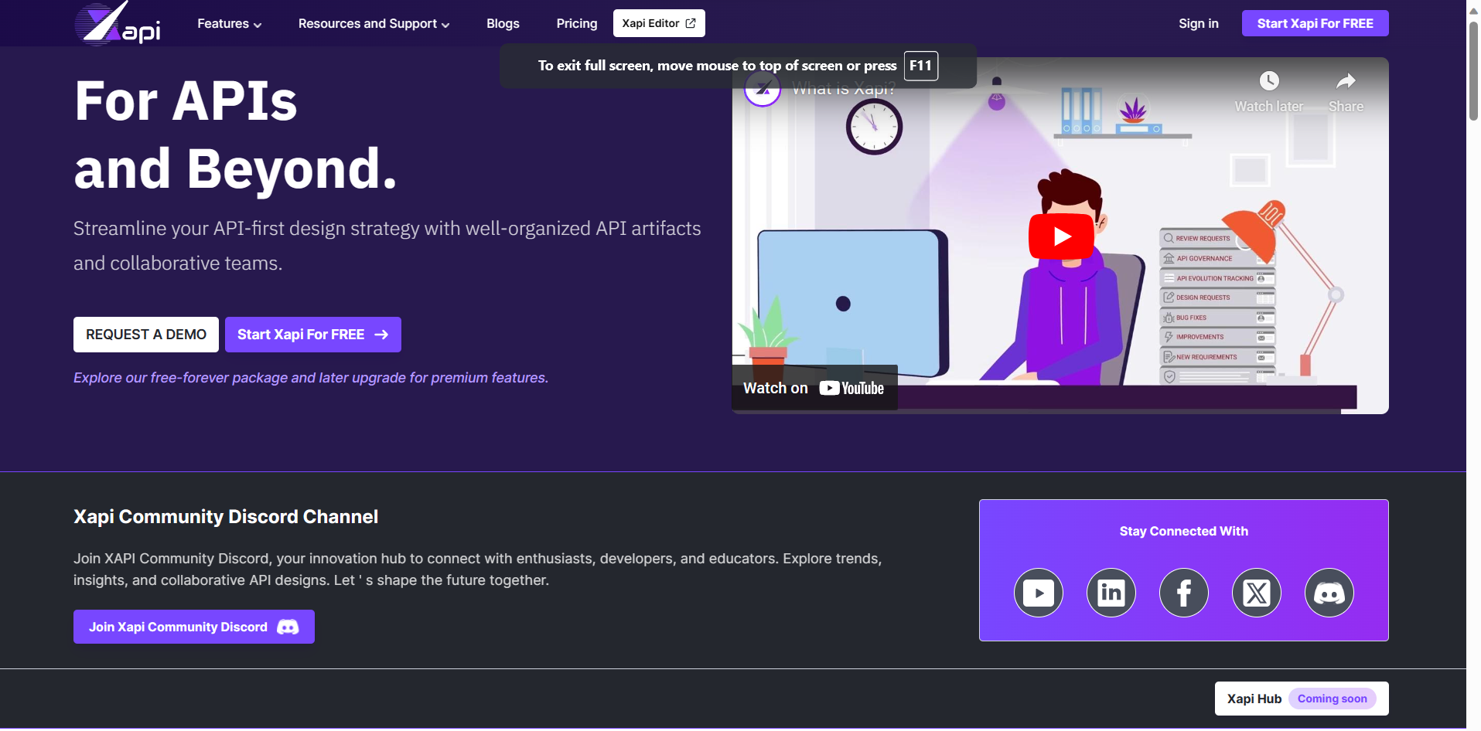Expand Resources and Support dropdown

pyautogui.click(x=374, y=24)
